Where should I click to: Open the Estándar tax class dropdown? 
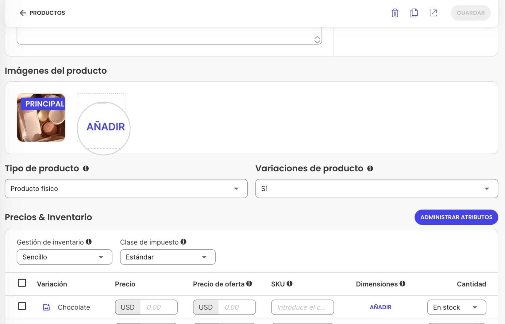(x=168, y=257)
